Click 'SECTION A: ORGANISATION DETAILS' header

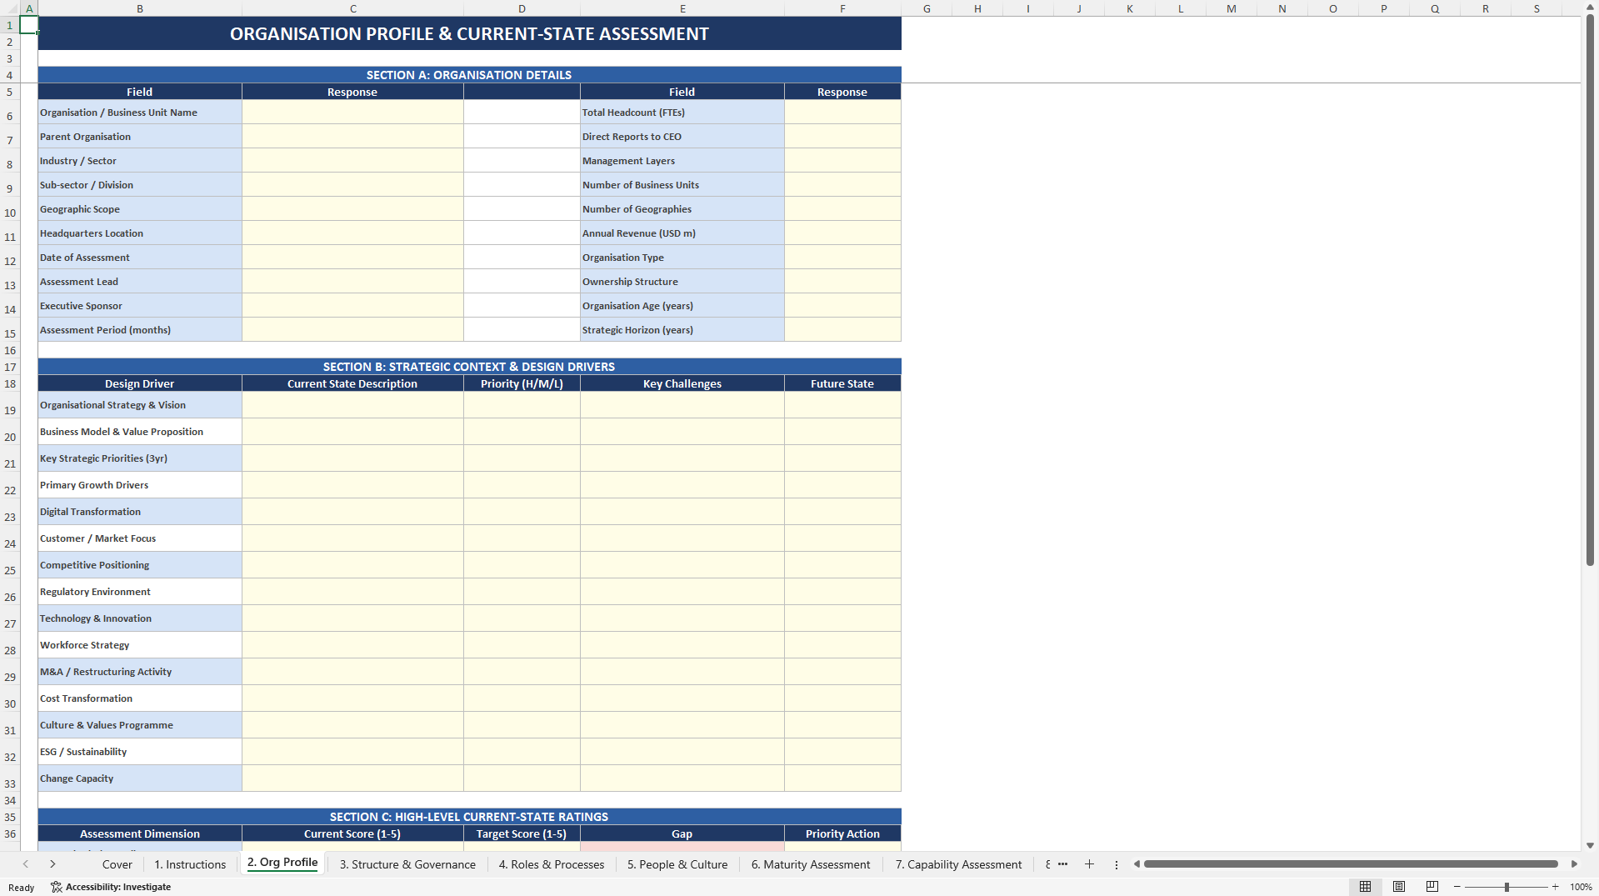[469, 75]
